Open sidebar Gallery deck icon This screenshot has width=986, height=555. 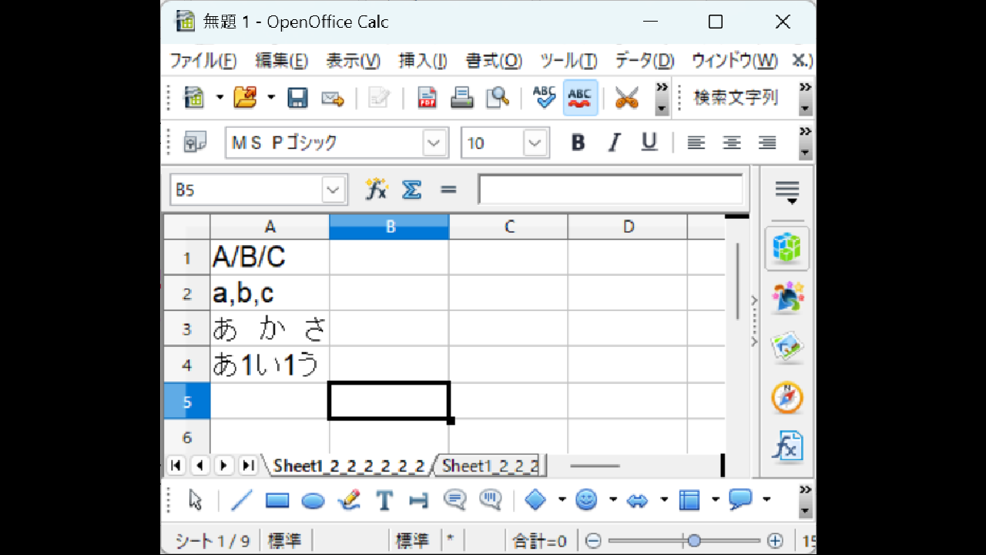tap(787, 348)
